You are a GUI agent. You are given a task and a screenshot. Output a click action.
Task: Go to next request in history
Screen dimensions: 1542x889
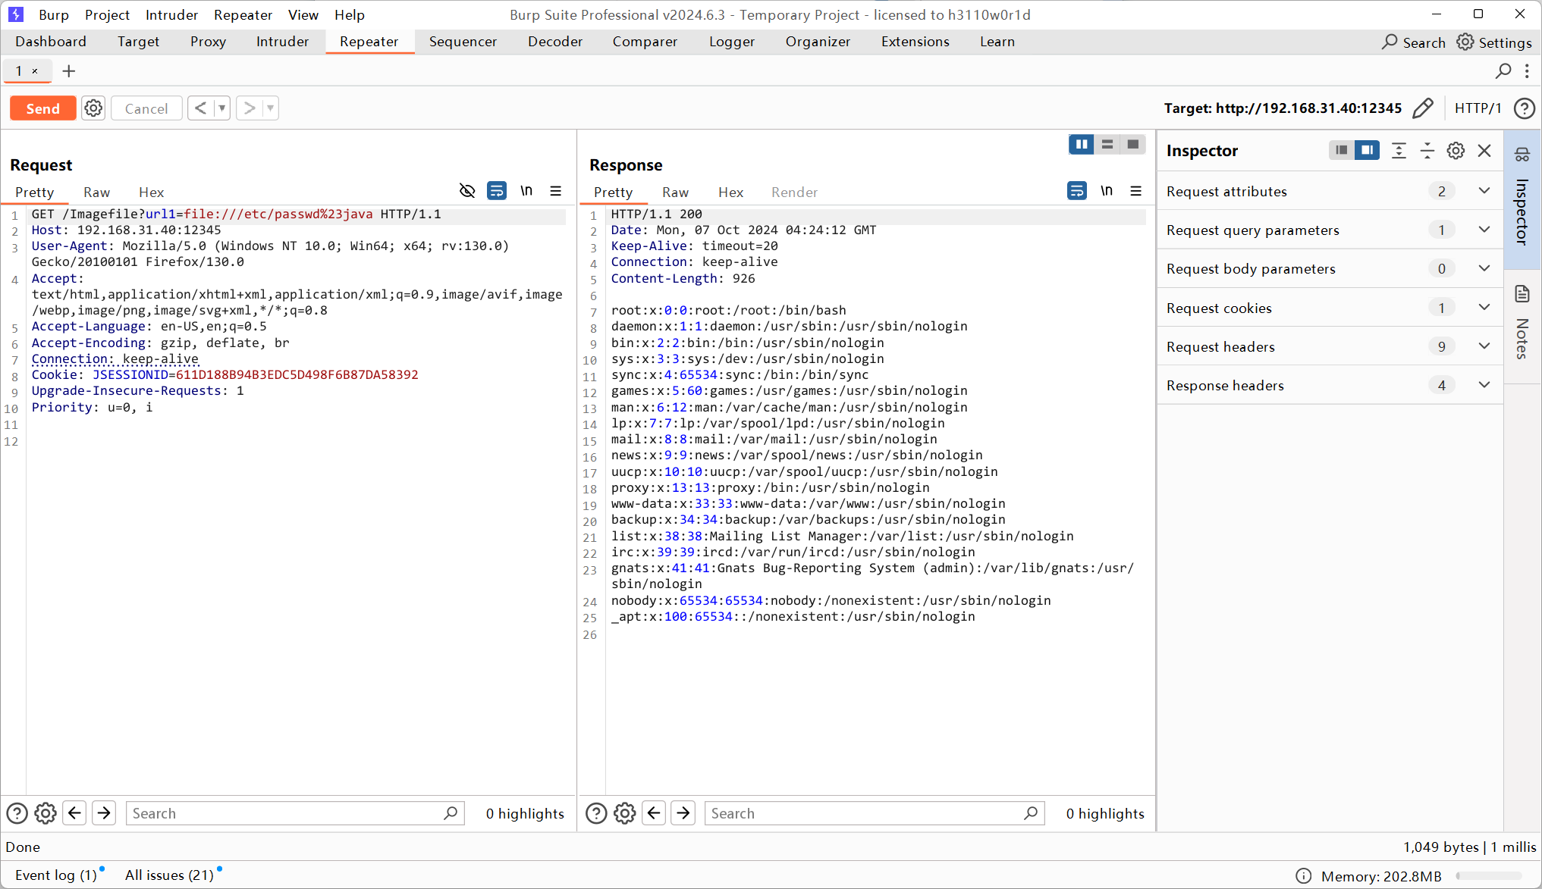pyautogui.click(x=249, y=108)
